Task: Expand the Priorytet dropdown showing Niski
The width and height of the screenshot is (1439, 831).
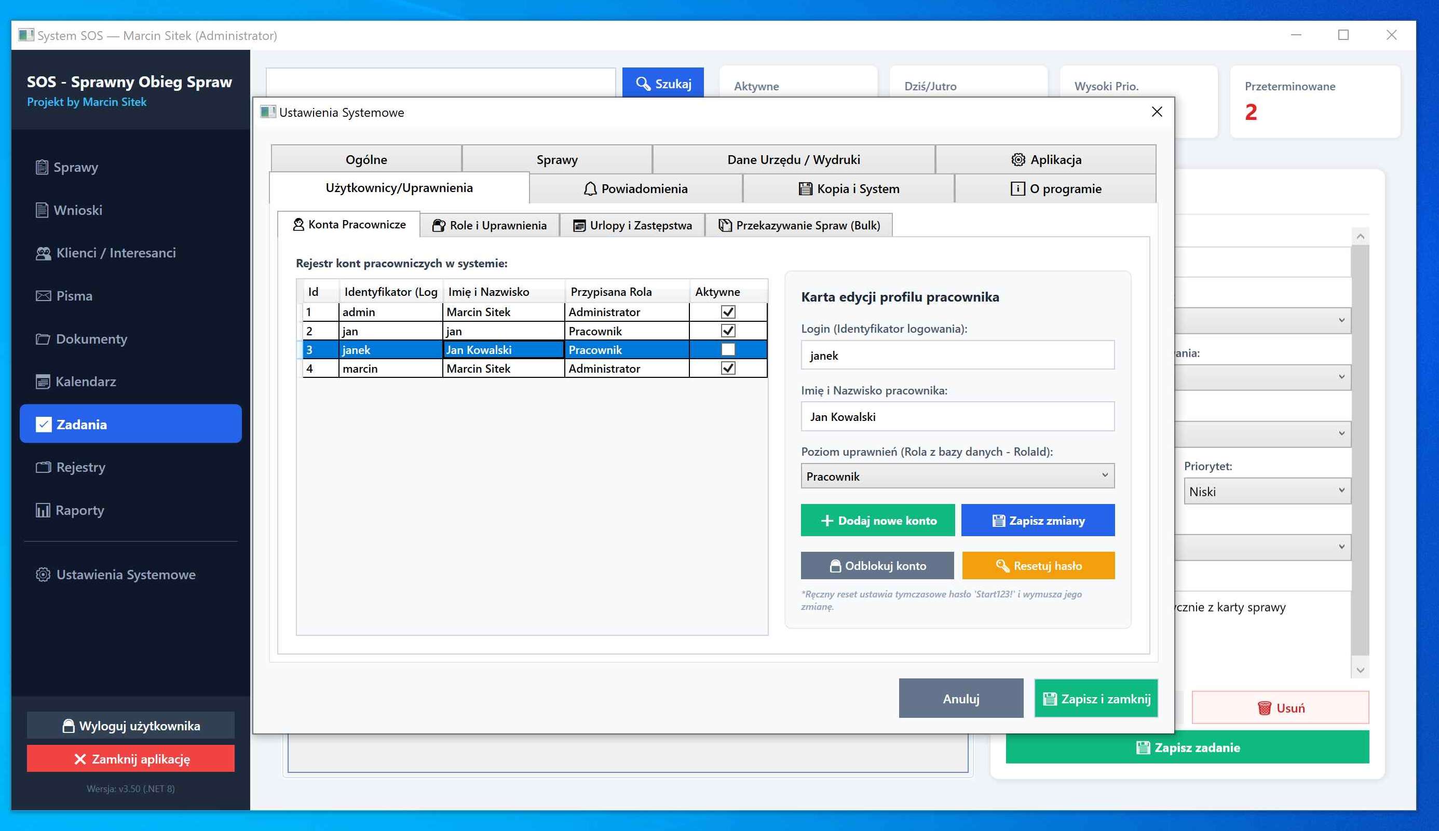Action: 1267,491
